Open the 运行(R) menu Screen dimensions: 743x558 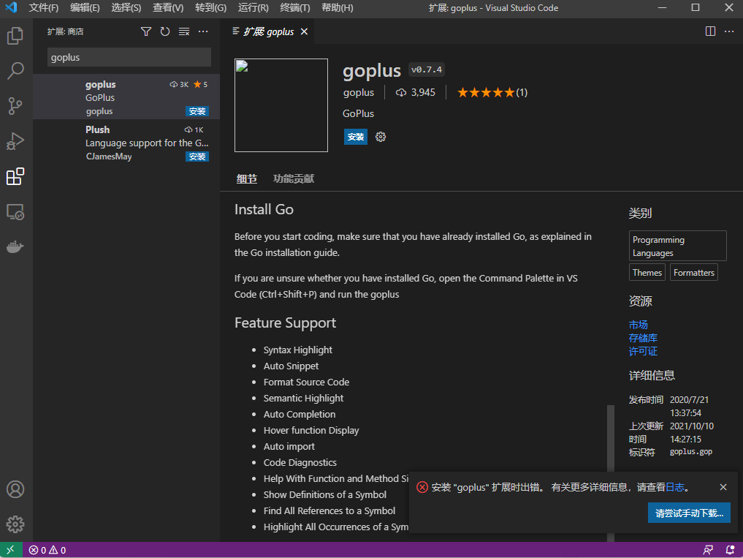tap(253, 7)
